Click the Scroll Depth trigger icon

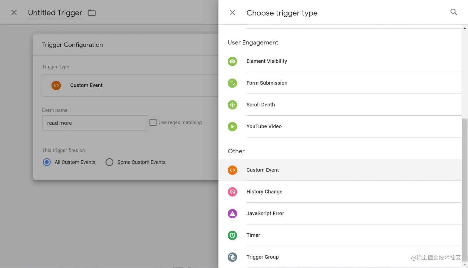point(232,105)
